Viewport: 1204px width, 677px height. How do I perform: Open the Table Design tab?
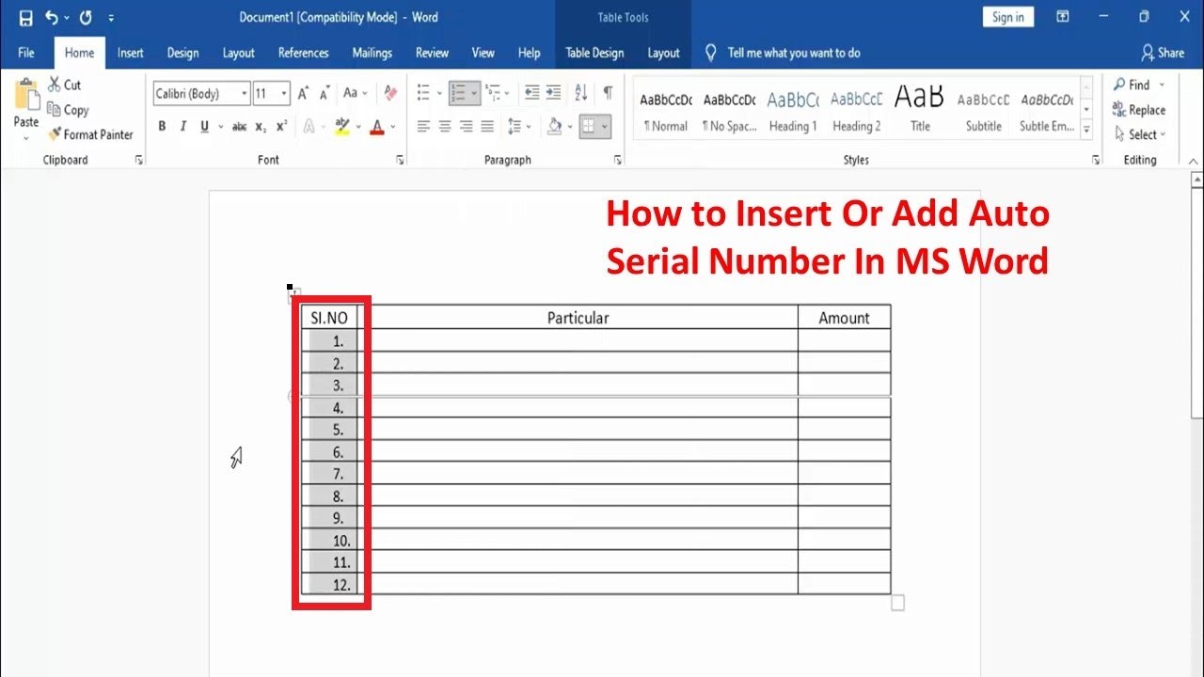pyautogui.click(x=594, y=53)
